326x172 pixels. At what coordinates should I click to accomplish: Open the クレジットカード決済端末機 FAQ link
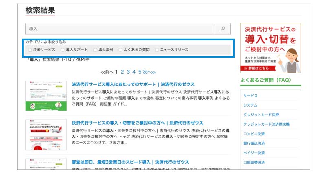pos(267,124)
